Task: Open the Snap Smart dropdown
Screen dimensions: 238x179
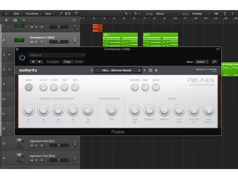Action: (x=168, y=14)
